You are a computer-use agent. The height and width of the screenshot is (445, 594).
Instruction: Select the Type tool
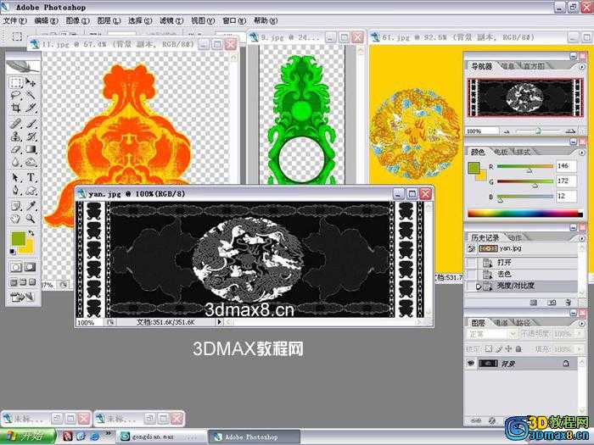31,177
